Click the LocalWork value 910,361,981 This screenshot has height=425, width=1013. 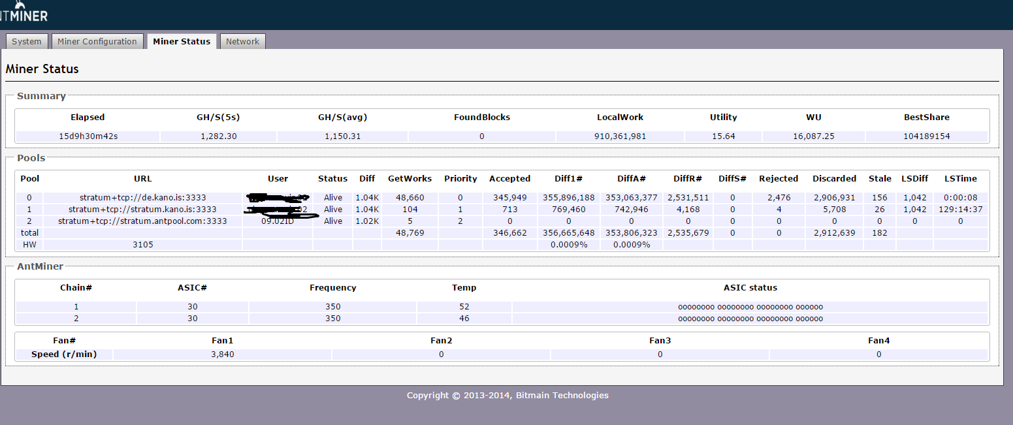(620, 136)
